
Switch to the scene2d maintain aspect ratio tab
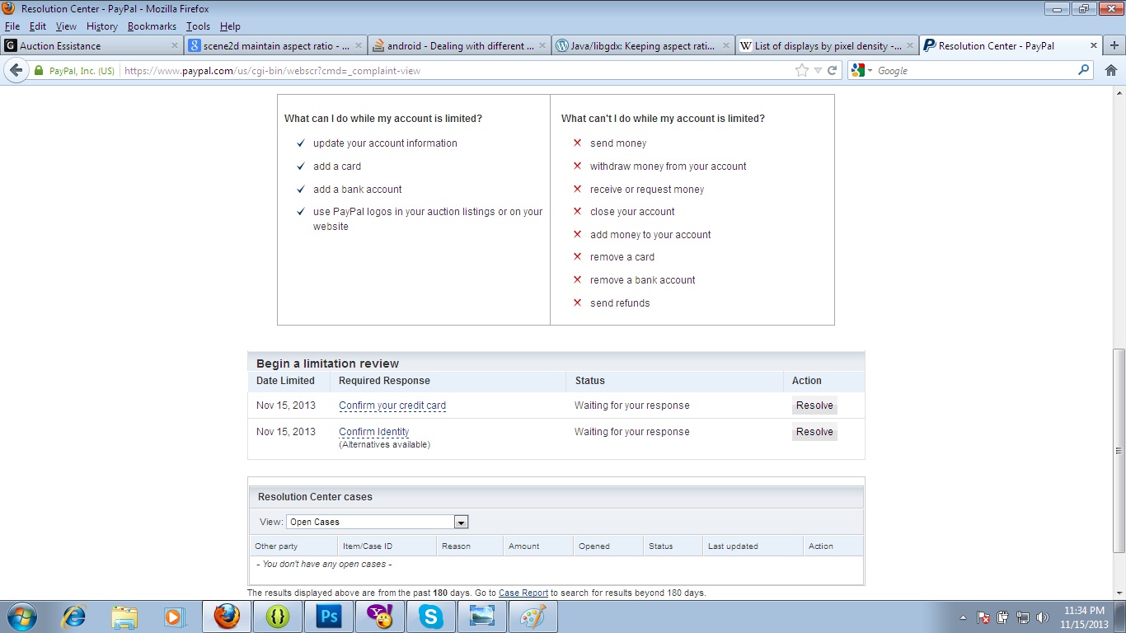tap(275, 46)
